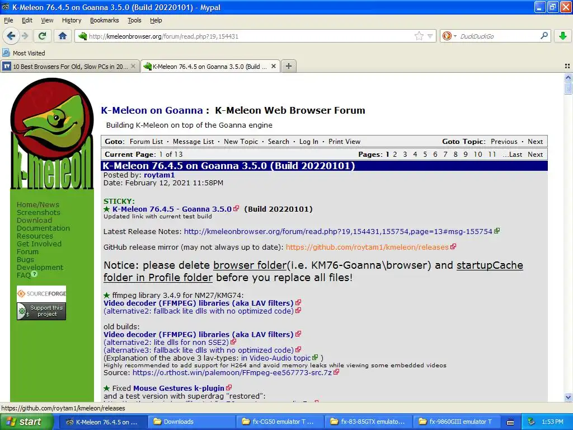Open the Bookmarks menu
This screenshot has width=573, height=430.
point(105,20)
